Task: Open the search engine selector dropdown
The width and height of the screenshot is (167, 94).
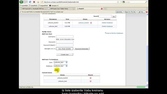Action: tap(124, 2)
